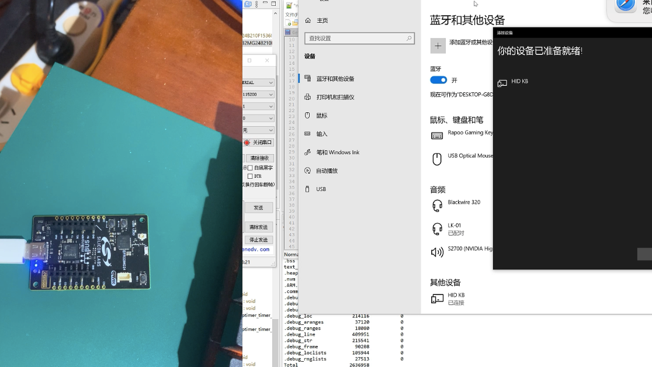The image size is (652, 367).
Task: Open the data bits dropdown showing 8
Action: (x=258, y=118)
